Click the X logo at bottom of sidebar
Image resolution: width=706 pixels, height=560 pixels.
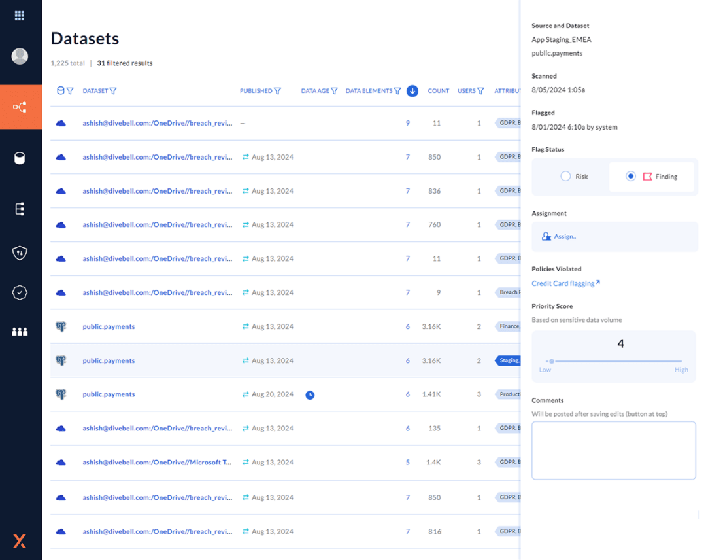pos(20,541)
